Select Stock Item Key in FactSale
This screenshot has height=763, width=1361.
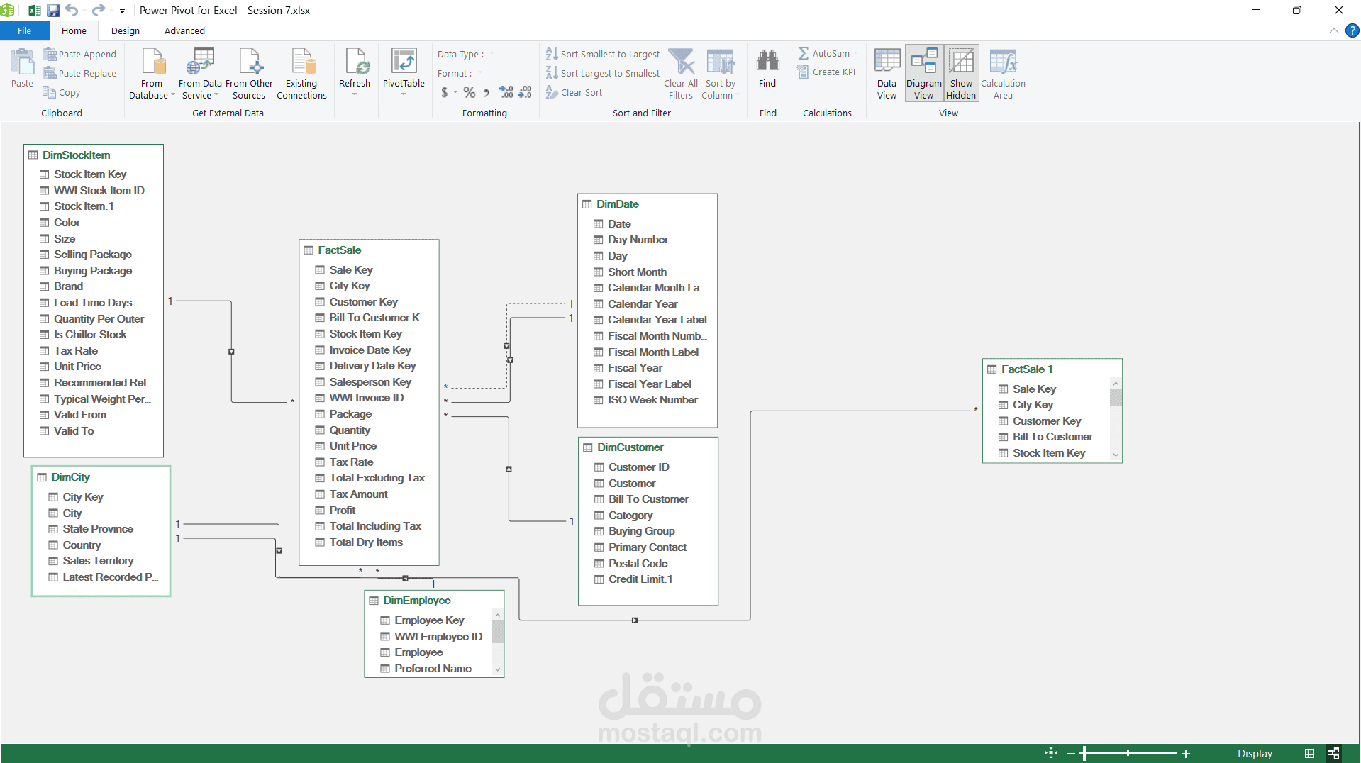pos(365,333)
